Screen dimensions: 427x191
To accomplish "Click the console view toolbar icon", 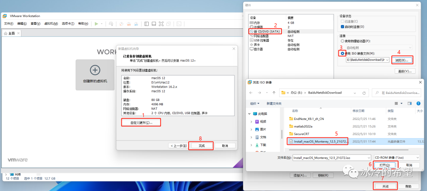I will pyautogui.click(x=179, y=24).
